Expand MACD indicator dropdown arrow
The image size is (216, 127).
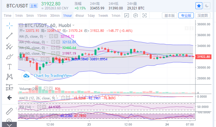click(57, 98)
